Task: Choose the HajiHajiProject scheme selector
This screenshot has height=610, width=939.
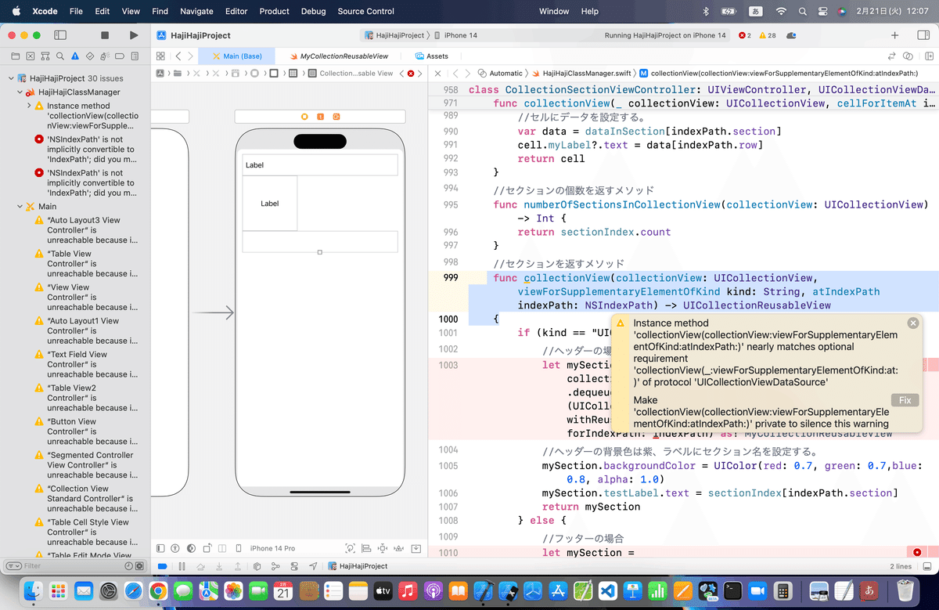Action: pos(394,35)
